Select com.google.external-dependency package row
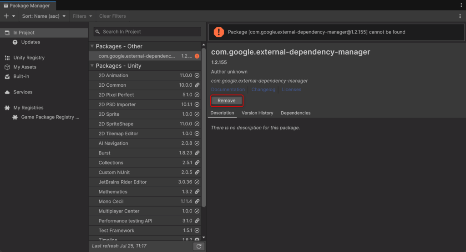Viewport: 466px width, 252px height. (x=145, y=56)
